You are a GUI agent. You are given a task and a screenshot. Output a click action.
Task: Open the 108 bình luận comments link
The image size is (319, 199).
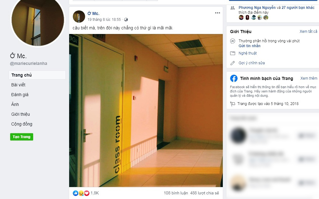point(176,193)
